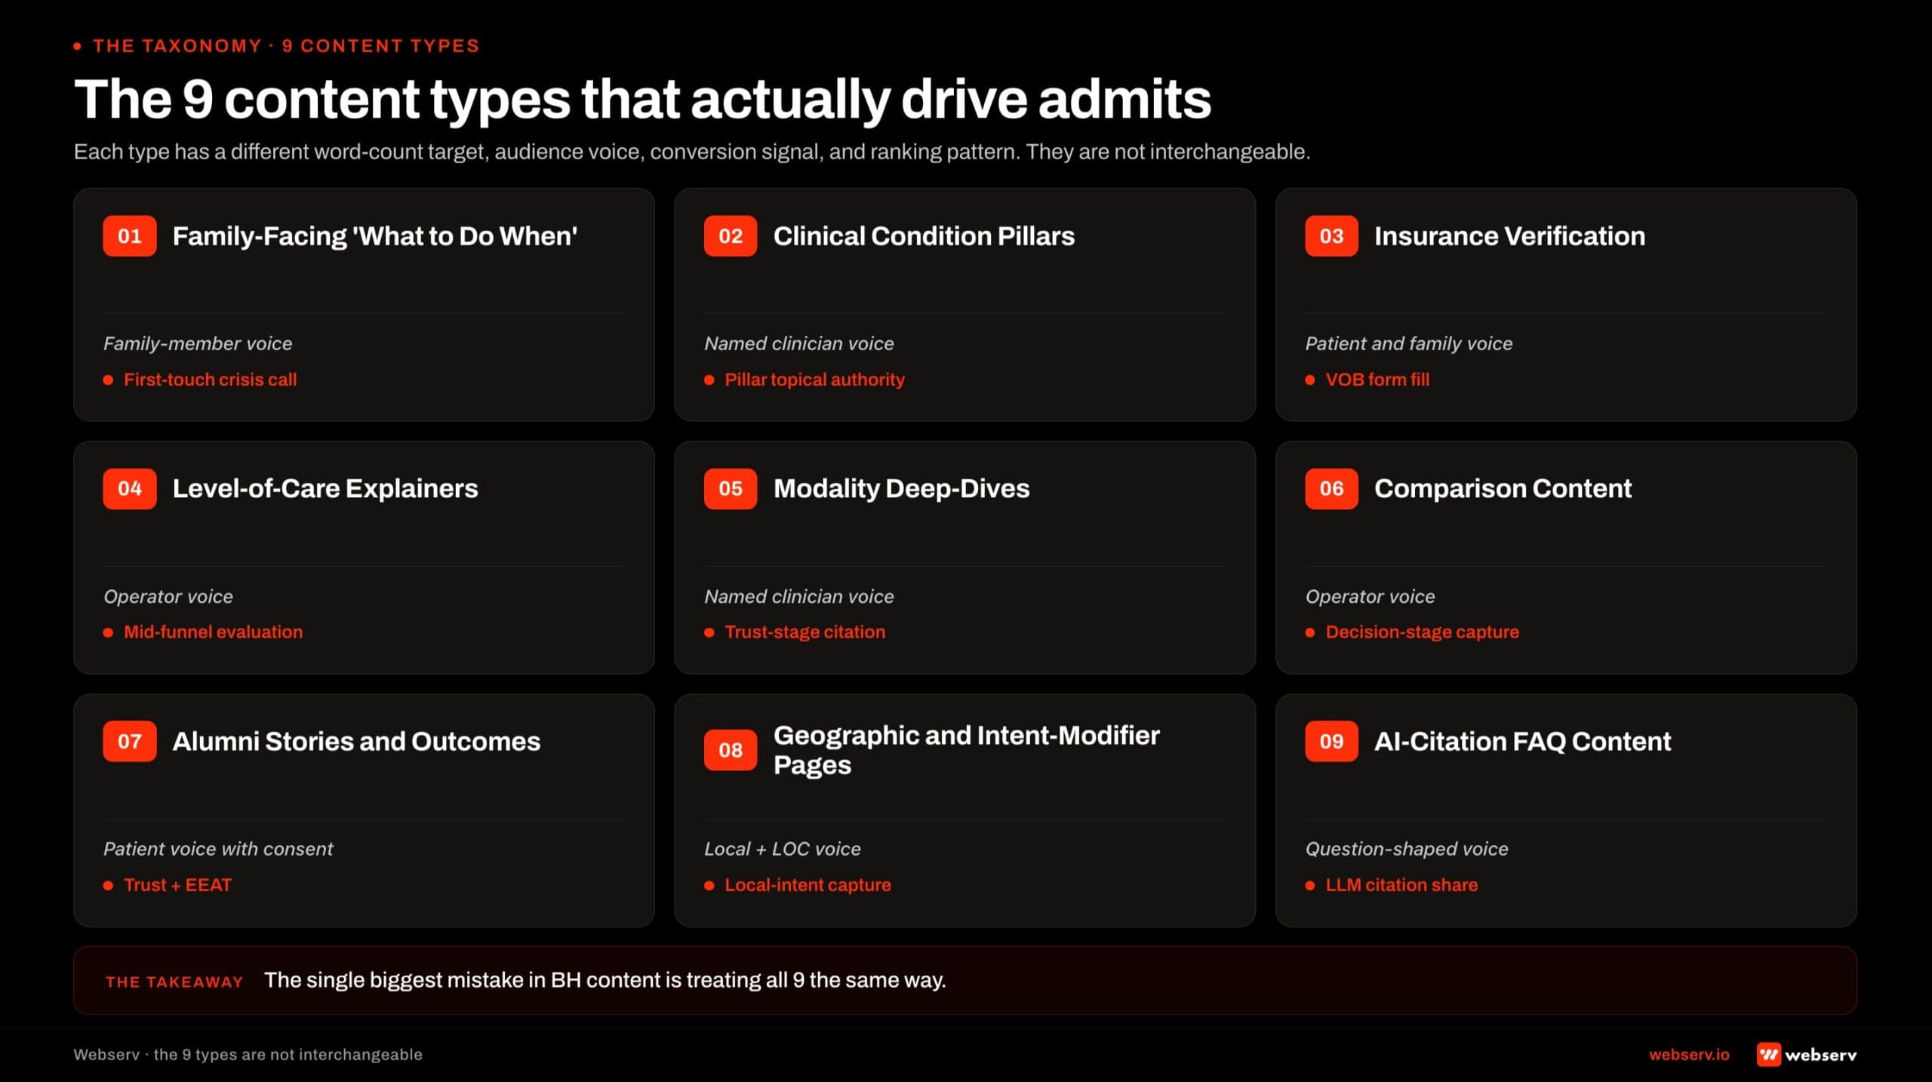Click 'LLM citation share' text
1932x1082 pixels.
tap(1401, 885)
